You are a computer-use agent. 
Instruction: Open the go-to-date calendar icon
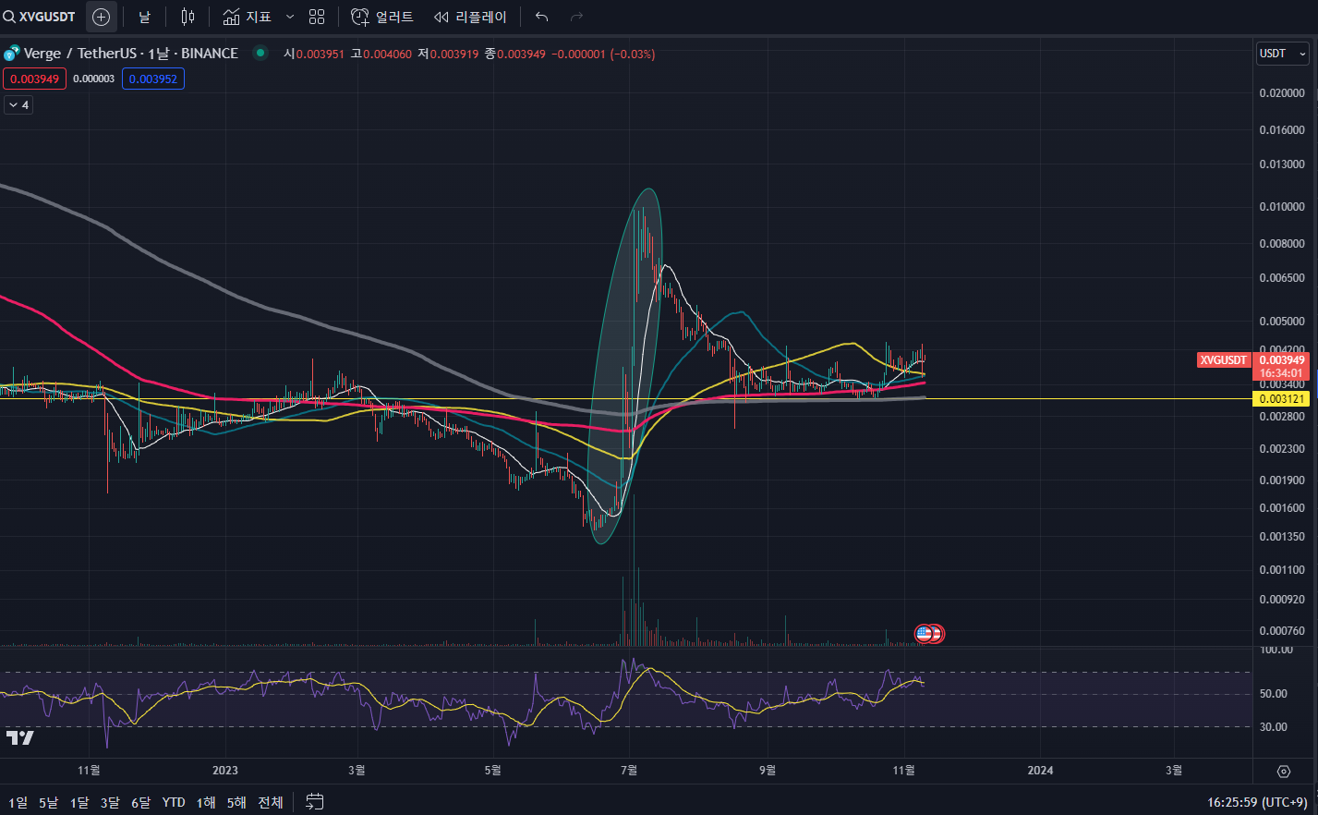[x=315, y=801]
